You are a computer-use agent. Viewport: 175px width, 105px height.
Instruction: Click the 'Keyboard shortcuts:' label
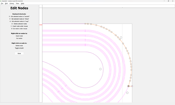19,14
